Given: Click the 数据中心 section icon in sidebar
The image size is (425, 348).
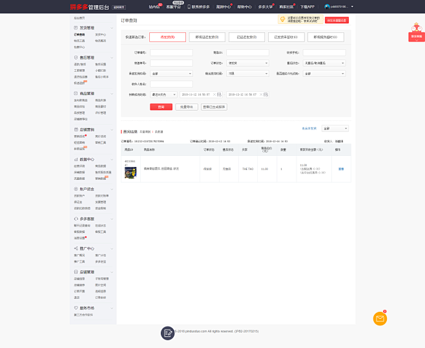Looking at the screenshot, I should (x=74, y=159).
